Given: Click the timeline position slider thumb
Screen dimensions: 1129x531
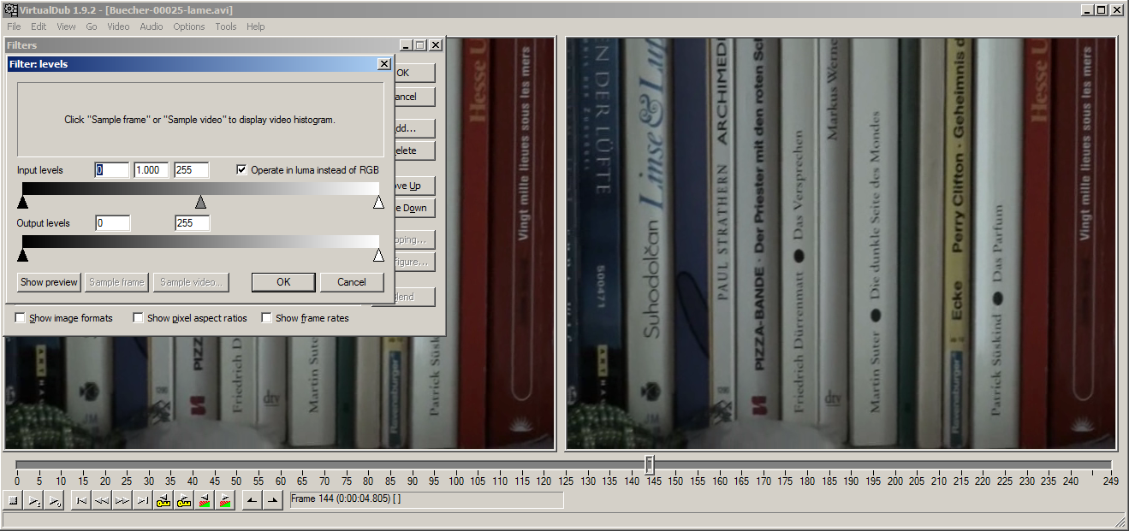Looking at the screenshot, I should click(650, 464).
